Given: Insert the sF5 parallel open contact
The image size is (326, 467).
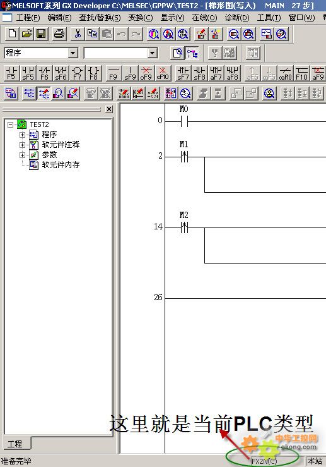Looking at the screenshot, I should click(x=28, y=73).
